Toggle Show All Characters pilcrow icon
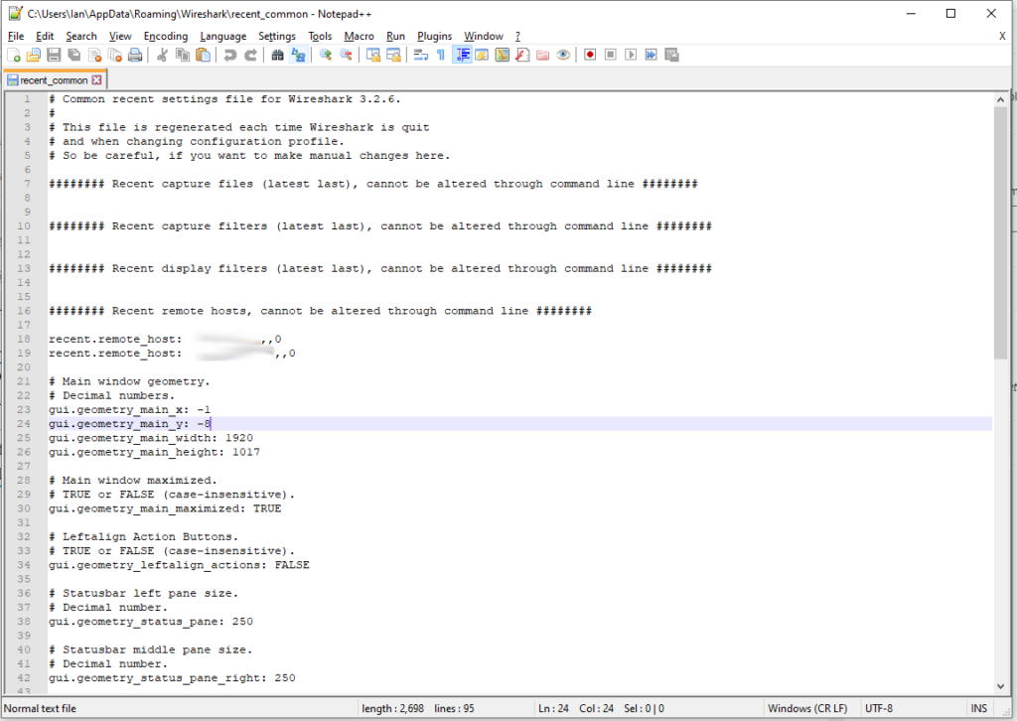The width and height of the screenshot is (1017, 721). click(441, 55)
